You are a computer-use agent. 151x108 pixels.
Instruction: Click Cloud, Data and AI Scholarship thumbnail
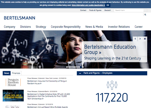(13, 96)
